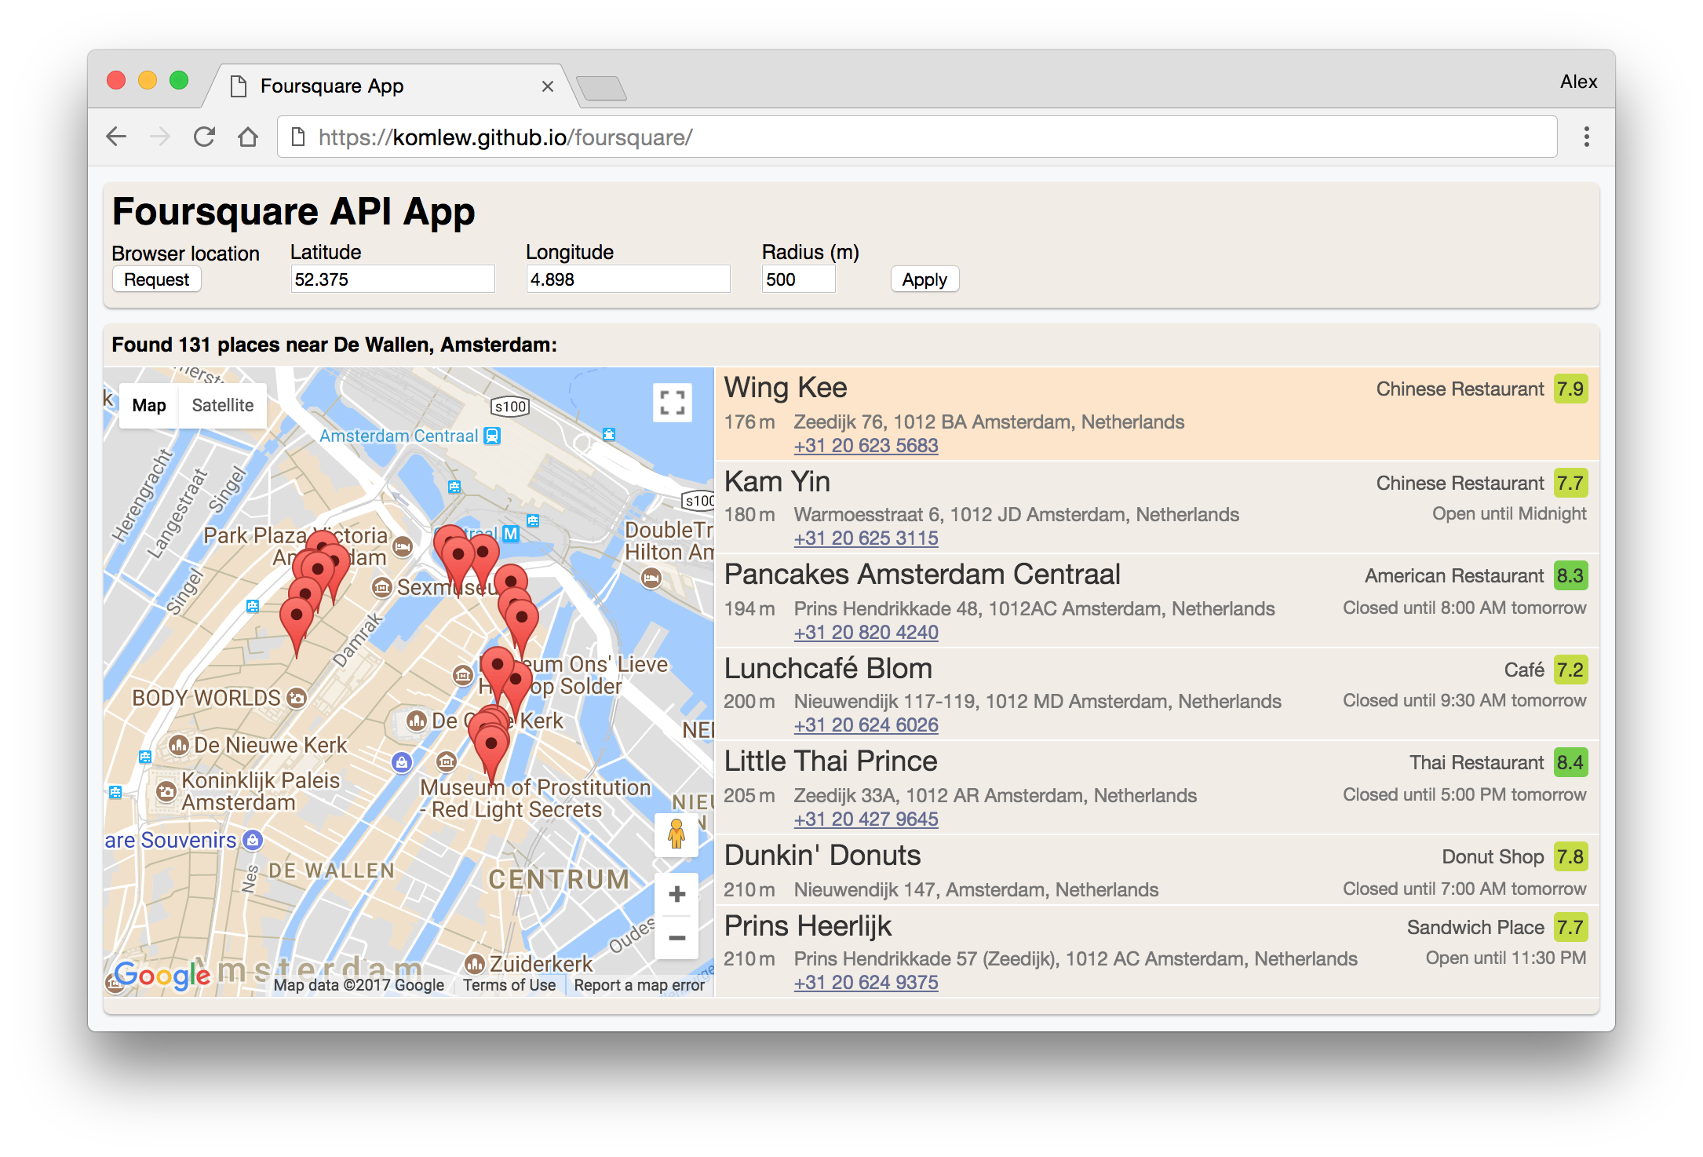Switch the map to Satellite view
The image size is (1703, 1157).
[x=222, y=405]
